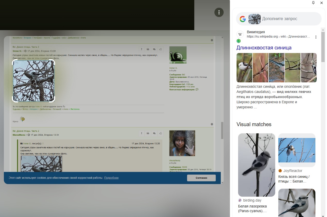Image resolution: width=327 pixels, height=217 pixels.
Task: Report Irene U.'s post with exclamation icon
Action: pos(141,49)
